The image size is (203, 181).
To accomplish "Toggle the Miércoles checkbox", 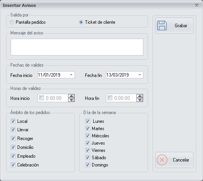I will click(88, 136).
